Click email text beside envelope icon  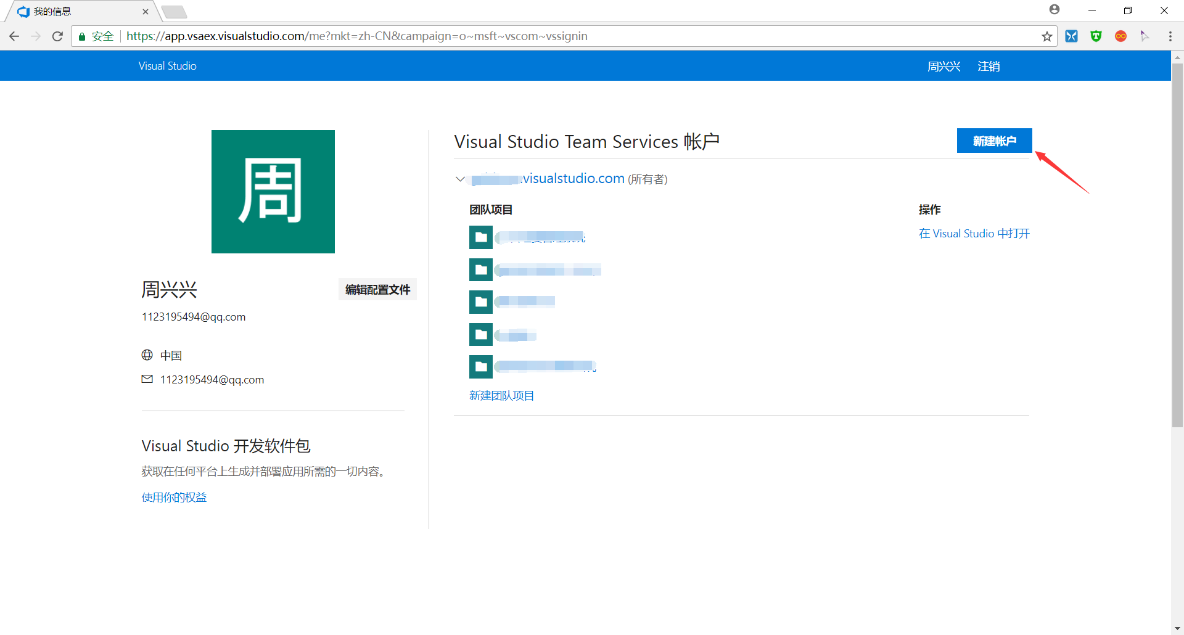click(212, 380)
